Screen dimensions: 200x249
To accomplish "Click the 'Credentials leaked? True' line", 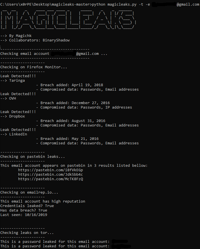I will [x=27, y=206].
